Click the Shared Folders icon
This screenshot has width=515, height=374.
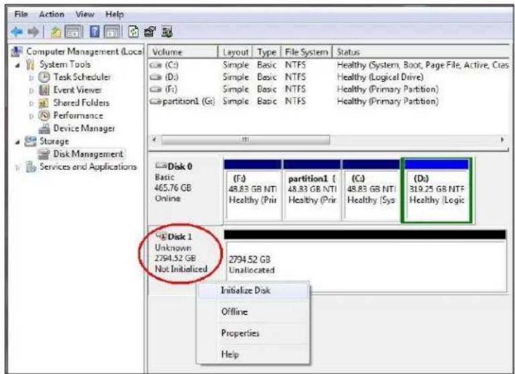(44, 103)
